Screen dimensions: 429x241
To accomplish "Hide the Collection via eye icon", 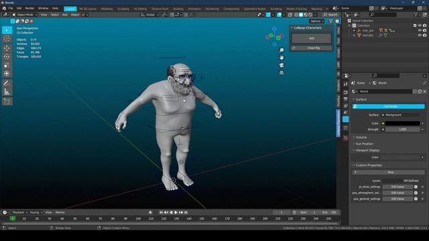I will pos(420,25).
